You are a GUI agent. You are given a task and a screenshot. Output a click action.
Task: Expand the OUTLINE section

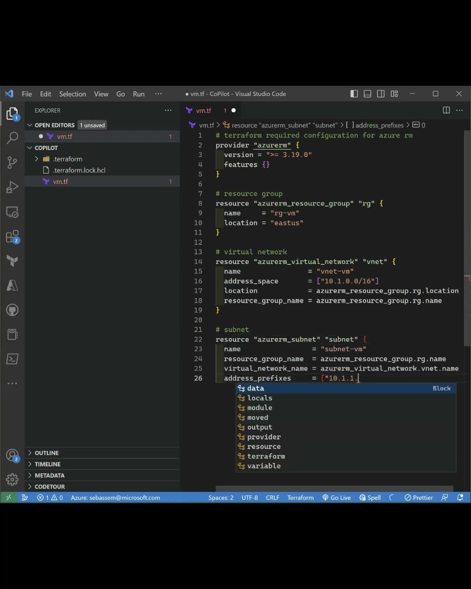(x=46, y=453)
